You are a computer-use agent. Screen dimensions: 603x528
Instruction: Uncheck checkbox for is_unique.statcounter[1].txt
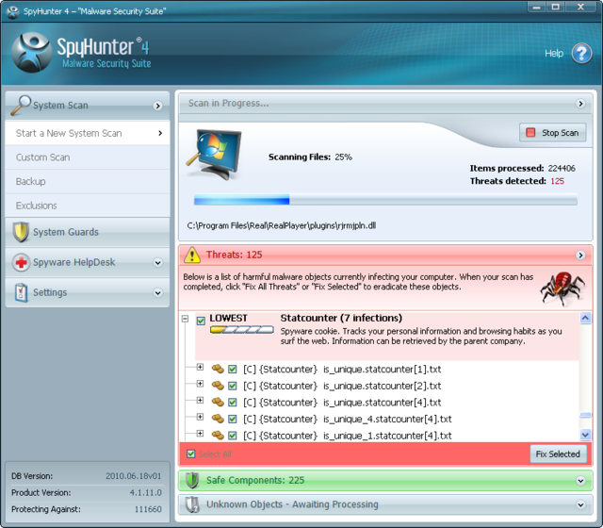click(233, 369)
